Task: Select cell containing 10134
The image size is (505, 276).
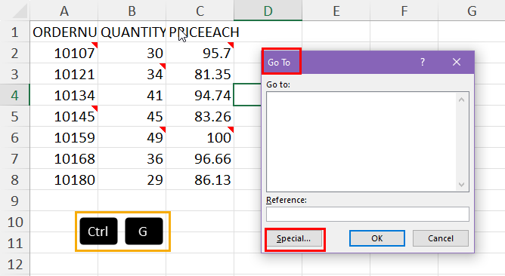Action: [64, 95]
